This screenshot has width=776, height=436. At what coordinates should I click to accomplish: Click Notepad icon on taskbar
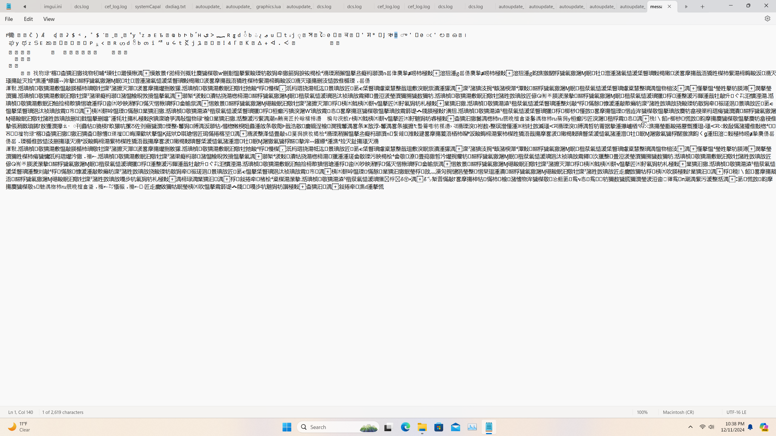489,427
